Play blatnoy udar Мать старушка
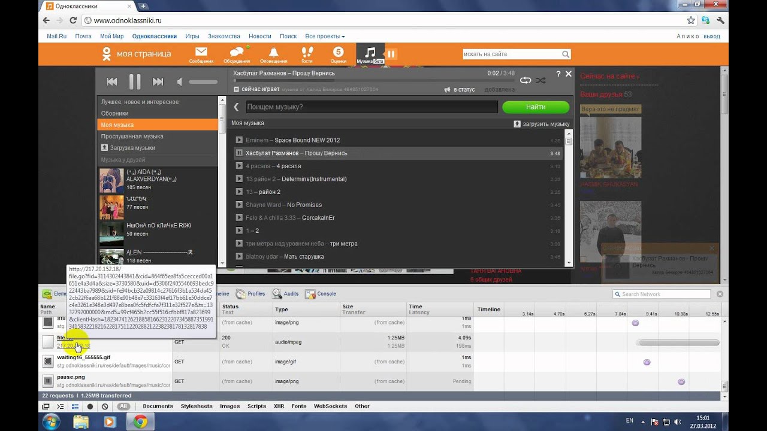The width and height of the screenshot is (767, 431). click(x=239, y=256)
